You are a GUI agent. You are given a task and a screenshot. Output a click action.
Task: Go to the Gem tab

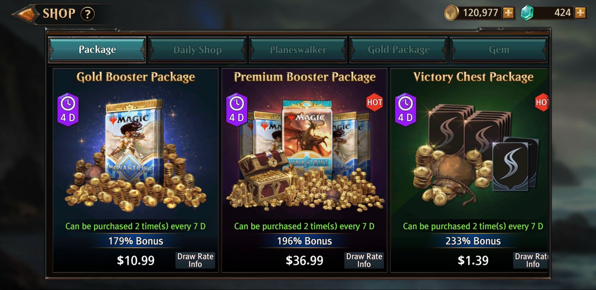[499, 50]
